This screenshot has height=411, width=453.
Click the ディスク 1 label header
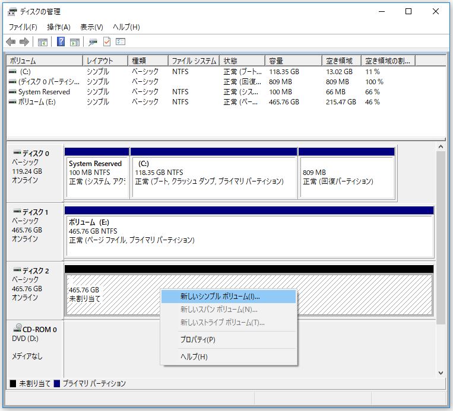tap(36, 212)
